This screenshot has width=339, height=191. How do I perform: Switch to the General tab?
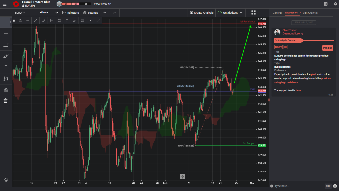tap(277, 13)
